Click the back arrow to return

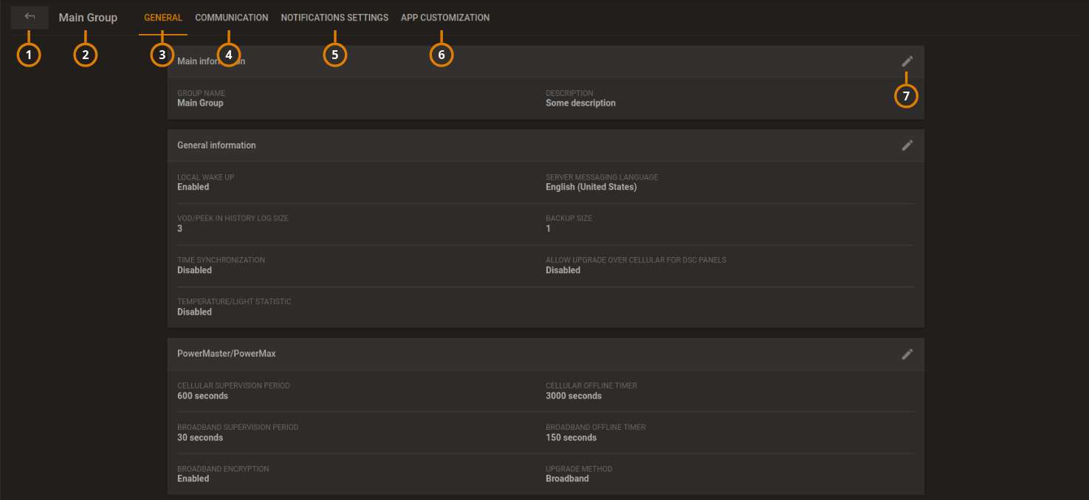[x=29, y=17]
